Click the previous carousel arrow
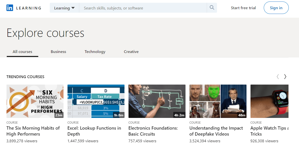 point(277,77)
